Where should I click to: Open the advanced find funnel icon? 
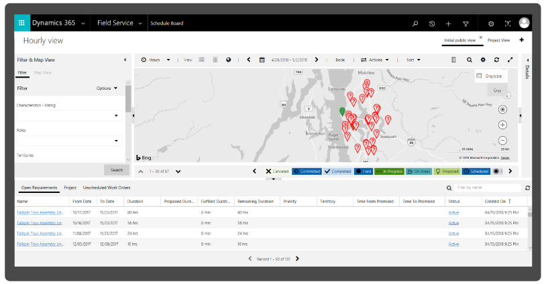pos(466,23)
